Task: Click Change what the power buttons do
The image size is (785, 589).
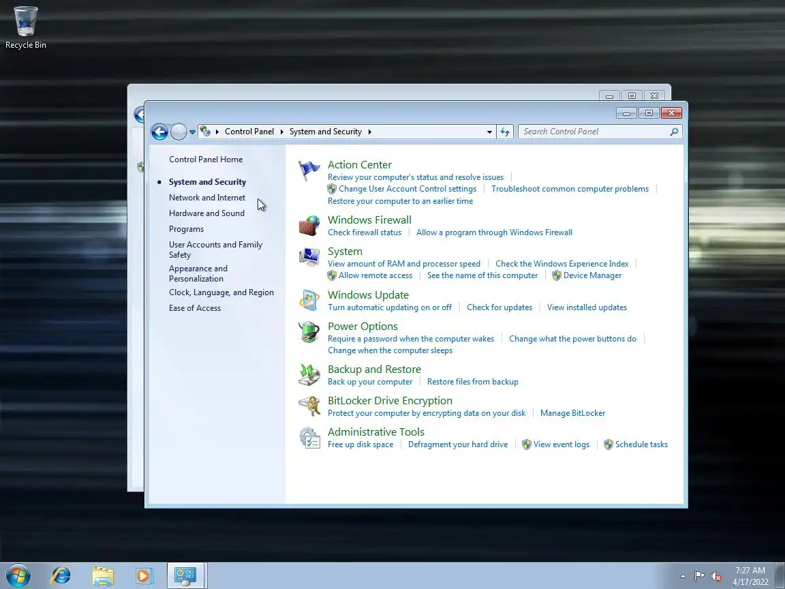Action: (572, 339)
